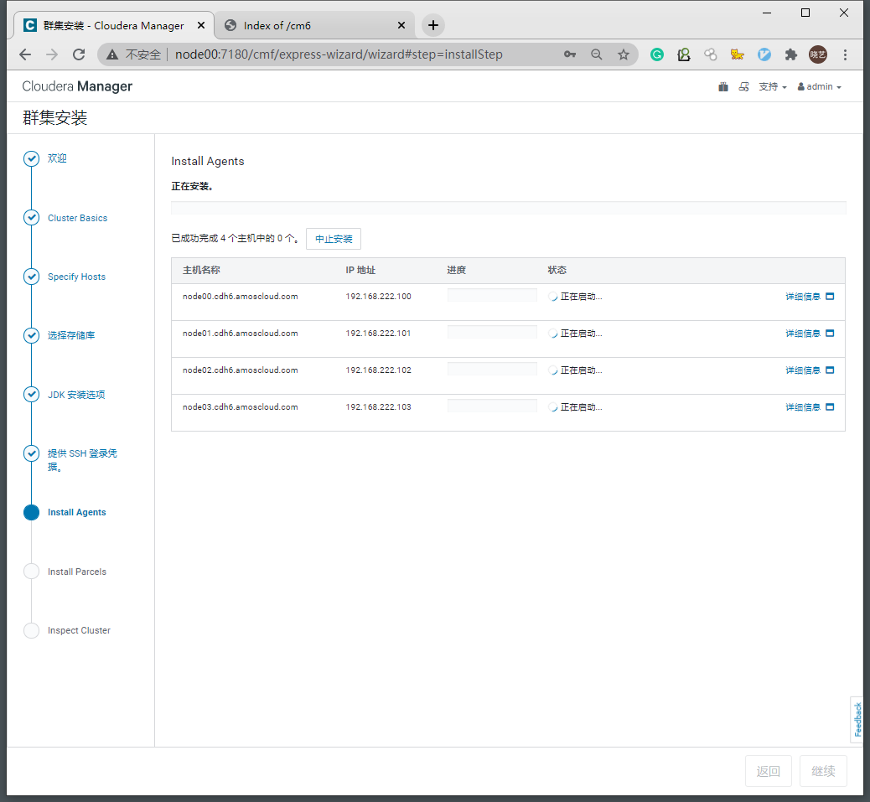870x802 pixels.
Task: Click the 正在启动 status for node01
Action: tap(575, 333)
